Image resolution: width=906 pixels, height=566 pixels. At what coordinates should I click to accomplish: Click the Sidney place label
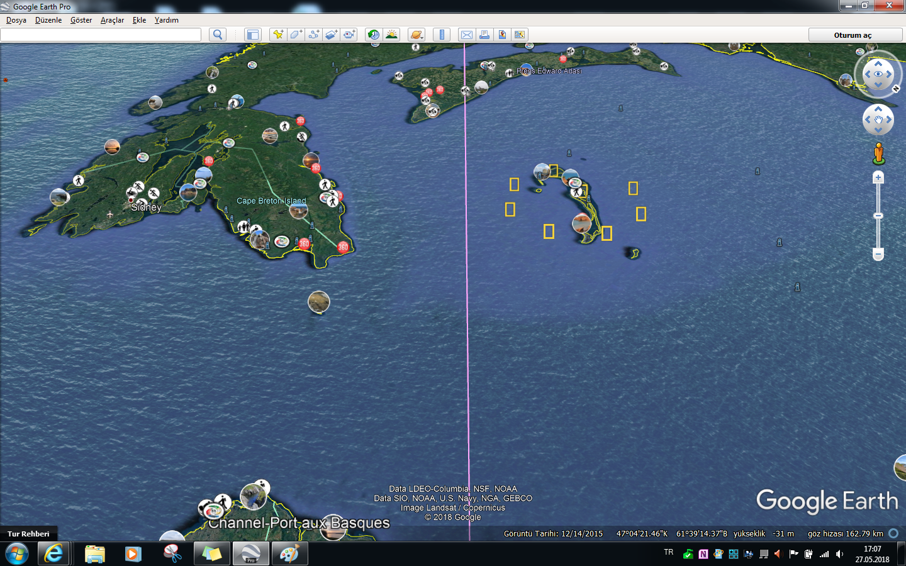click(146, 207)
